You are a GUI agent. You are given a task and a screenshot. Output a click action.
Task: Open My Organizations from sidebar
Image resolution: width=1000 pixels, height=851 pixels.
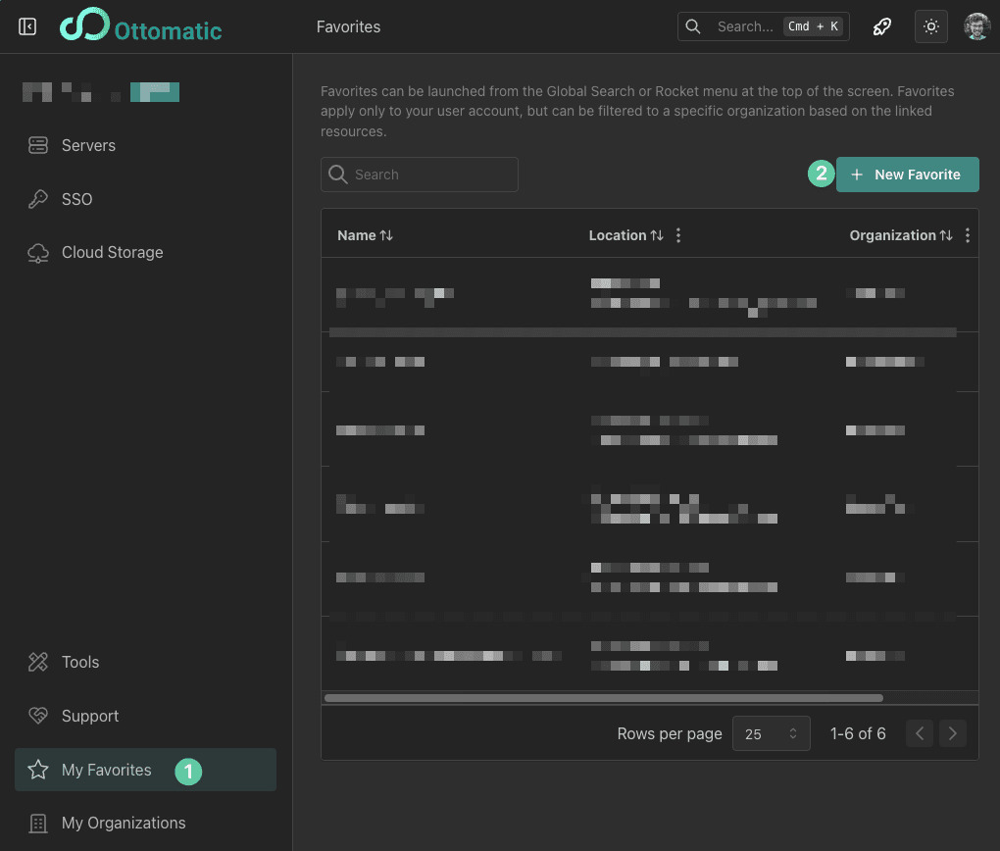pos(124,823)
